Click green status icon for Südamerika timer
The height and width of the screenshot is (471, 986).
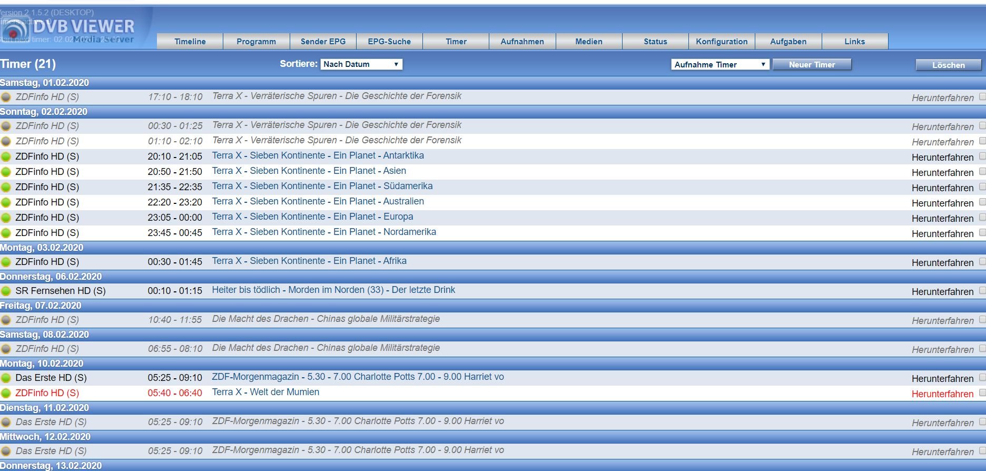tap(6, 187)
